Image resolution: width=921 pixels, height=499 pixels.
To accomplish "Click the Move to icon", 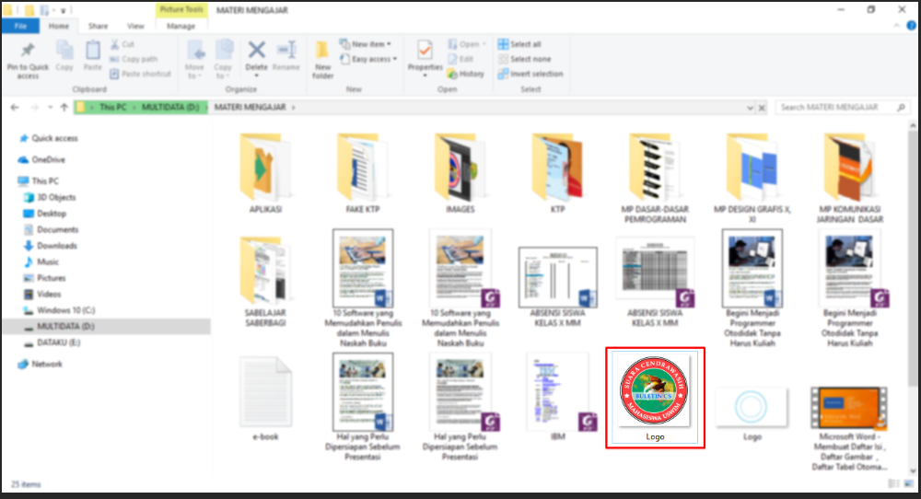I will tap(195, 51).
